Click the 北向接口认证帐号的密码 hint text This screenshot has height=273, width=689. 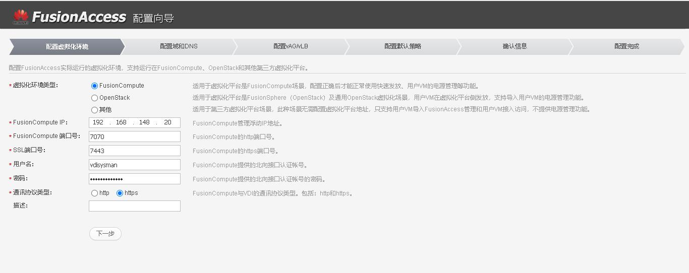click(x=259, y=179)
